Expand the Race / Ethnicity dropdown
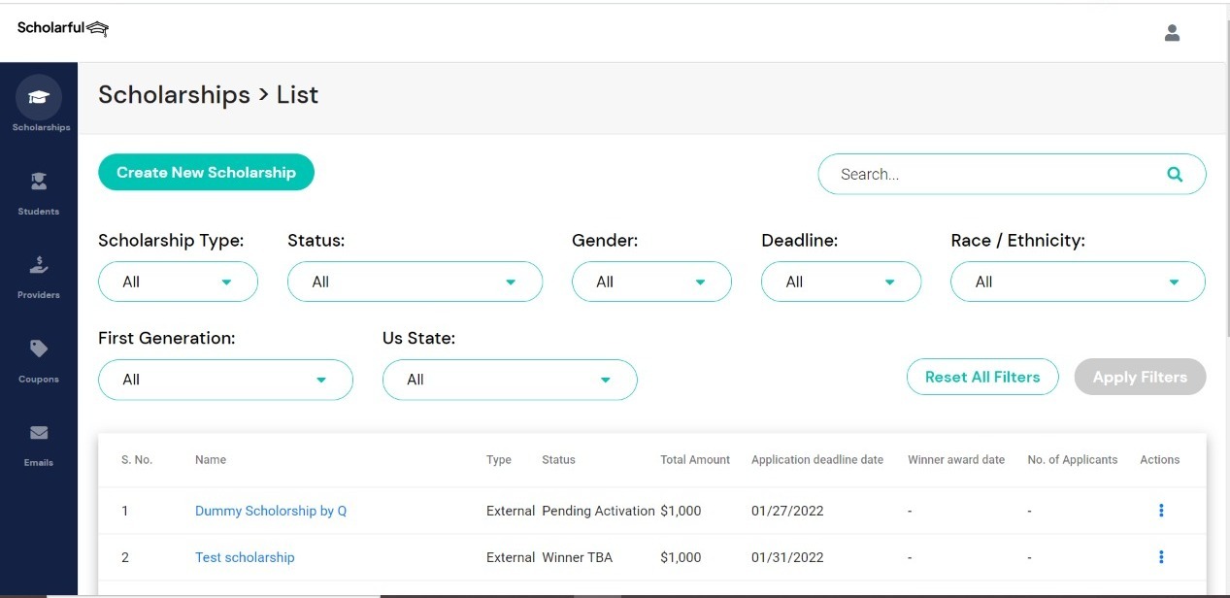The height and width of the screenshot is (598, 1230). tap(1078, 282)
